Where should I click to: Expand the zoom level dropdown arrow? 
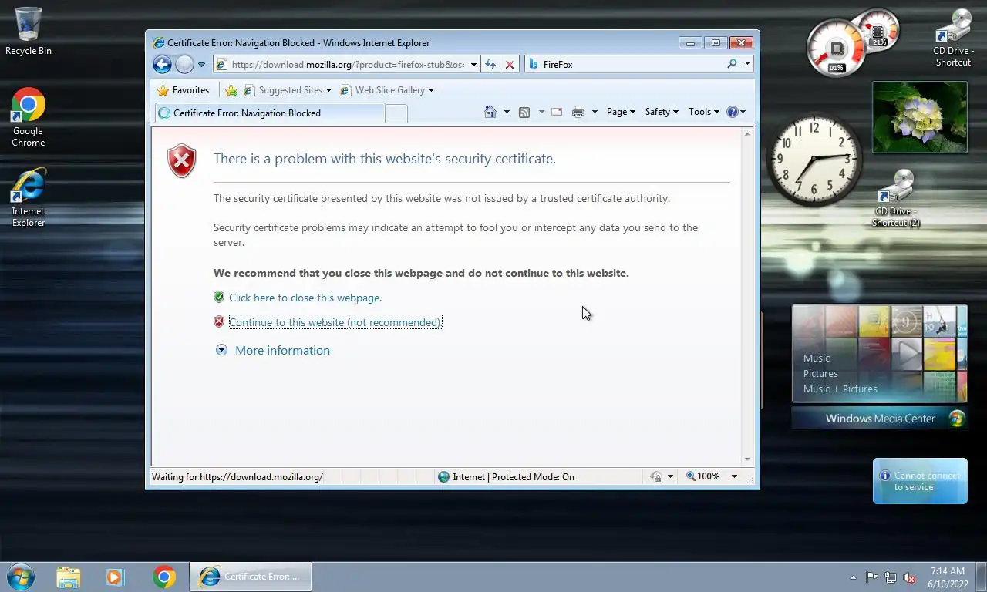[x=734, y=476]
